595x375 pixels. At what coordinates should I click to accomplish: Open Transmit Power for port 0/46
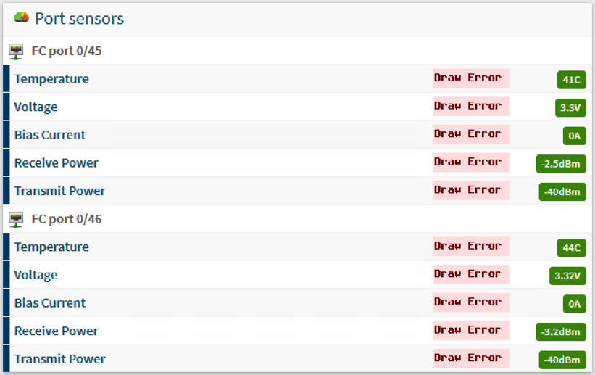point(59,359)
